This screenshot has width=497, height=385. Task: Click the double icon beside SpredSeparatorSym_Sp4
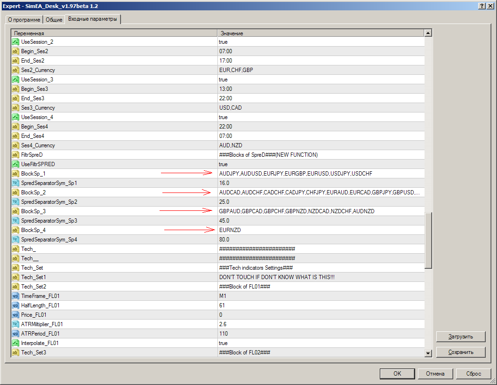coord(15,240)
